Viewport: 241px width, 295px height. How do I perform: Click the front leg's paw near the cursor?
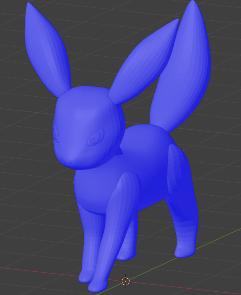click(x=98, y=285)
